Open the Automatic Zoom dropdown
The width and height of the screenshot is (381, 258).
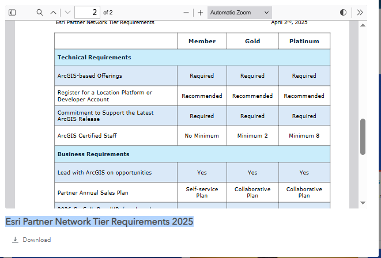coord(240,13)
